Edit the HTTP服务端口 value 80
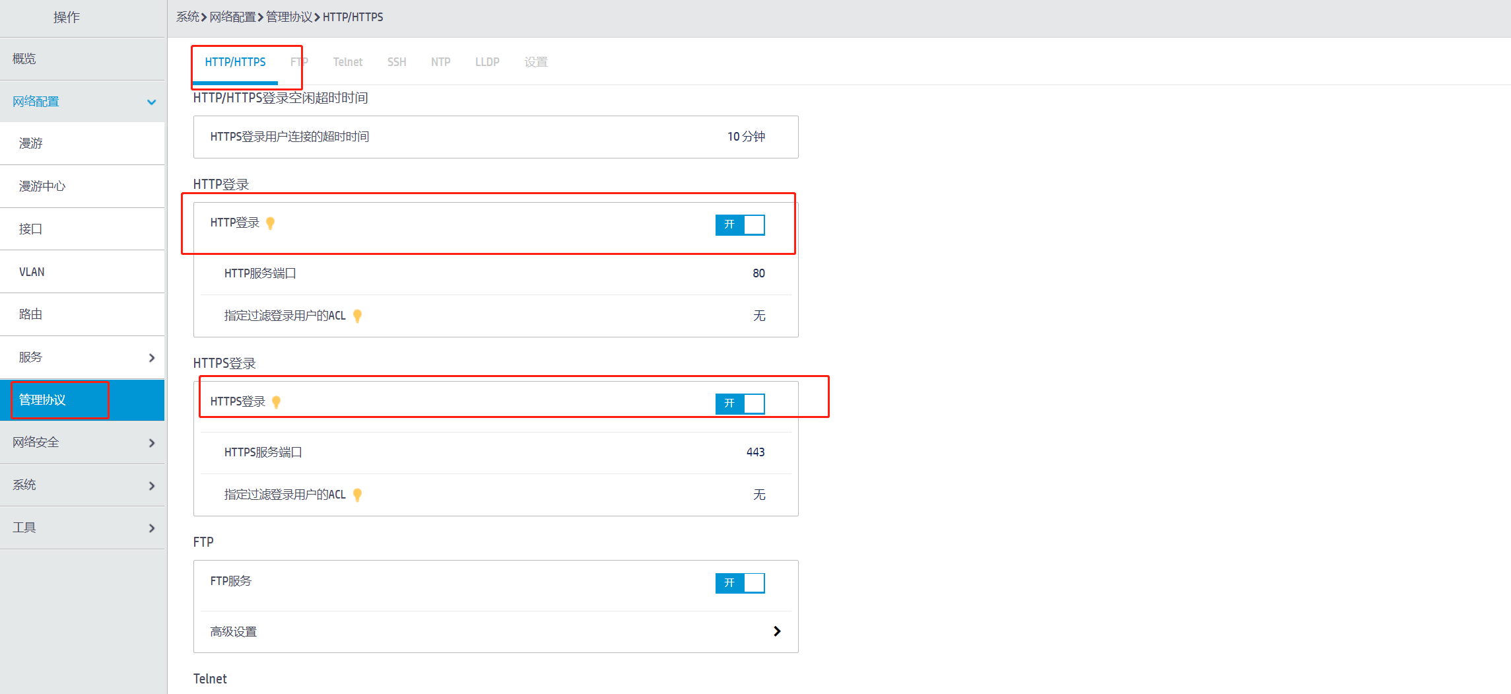1511x694 pixels. (758, 273)
